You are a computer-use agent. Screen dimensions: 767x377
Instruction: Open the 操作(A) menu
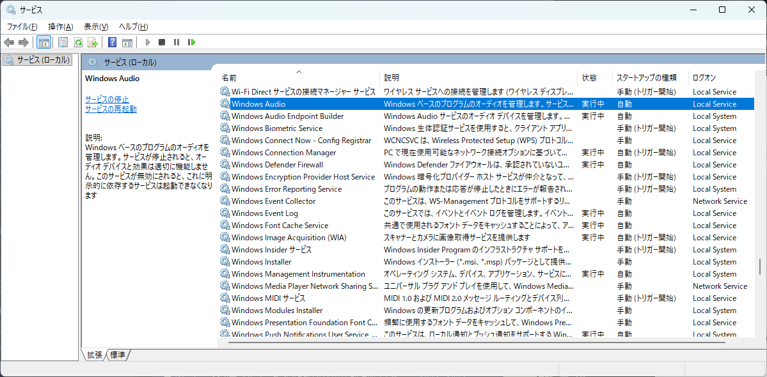60,26
